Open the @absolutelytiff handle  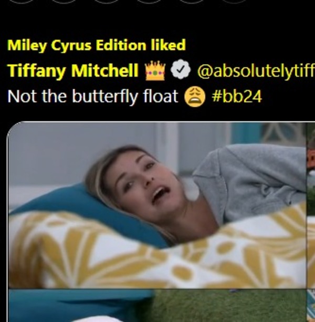pos(256,71)
